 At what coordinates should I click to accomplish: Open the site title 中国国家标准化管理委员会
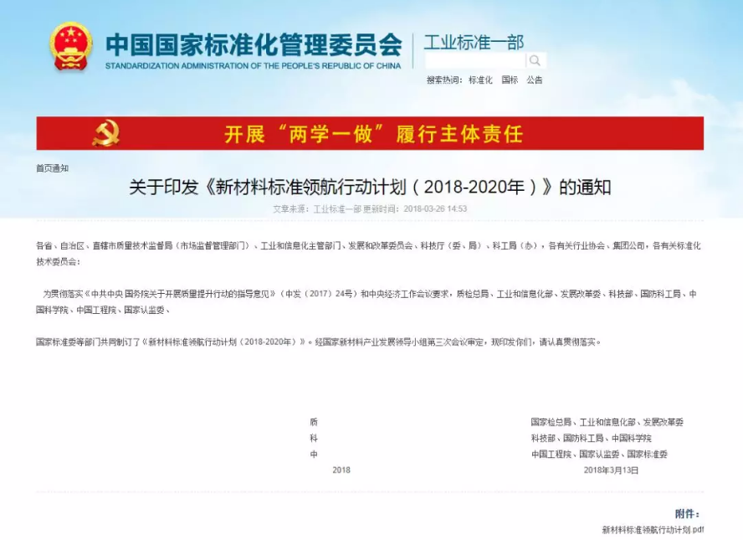(x=254, y=44)
